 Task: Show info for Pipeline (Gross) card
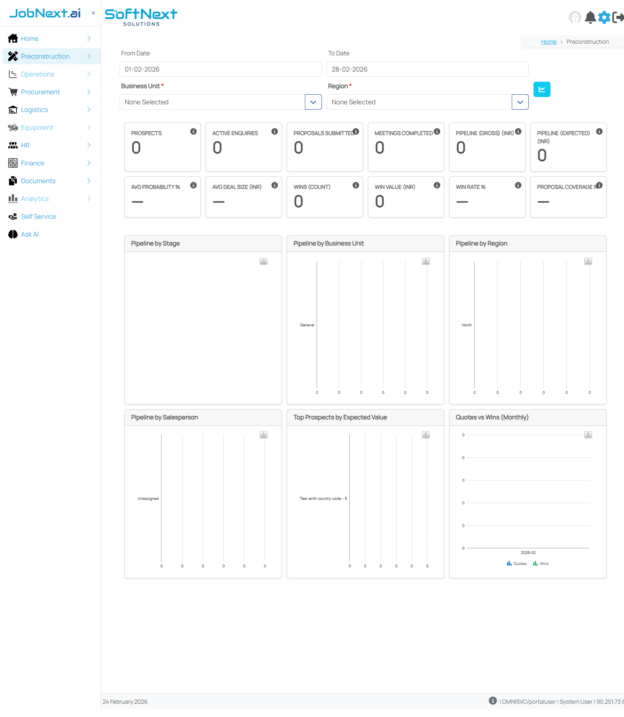pos(518,131)
